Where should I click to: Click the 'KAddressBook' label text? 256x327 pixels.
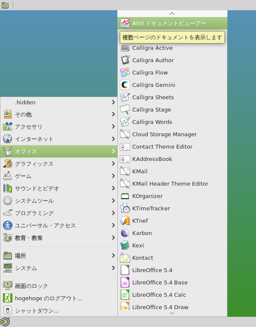coord(152,159)
